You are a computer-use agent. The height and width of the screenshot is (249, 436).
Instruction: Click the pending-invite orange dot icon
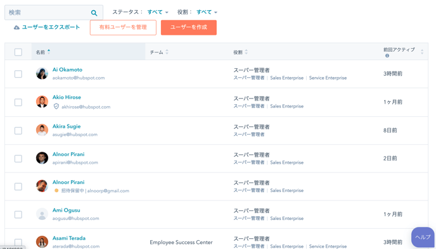coord(56,190)
